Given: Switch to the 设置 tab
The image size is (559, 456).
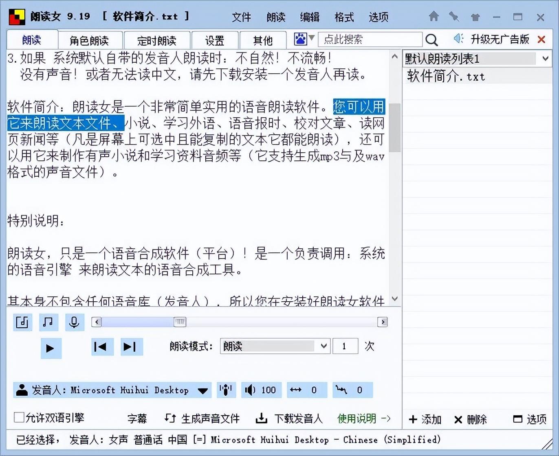Looking at the screenshot, I should pos(215,40).
